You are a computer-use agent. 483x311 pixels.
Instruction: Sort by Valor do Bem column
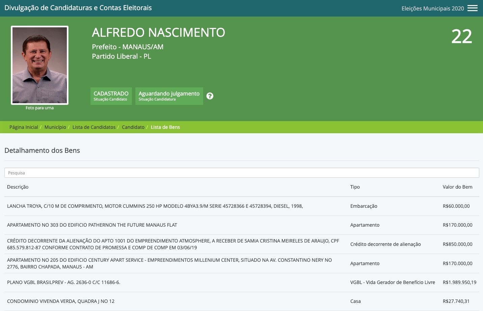[457, 187]
